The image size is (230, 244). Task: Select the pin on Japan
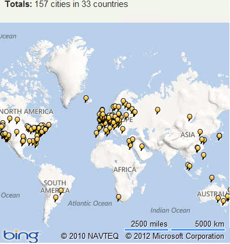tap(220, 136)
